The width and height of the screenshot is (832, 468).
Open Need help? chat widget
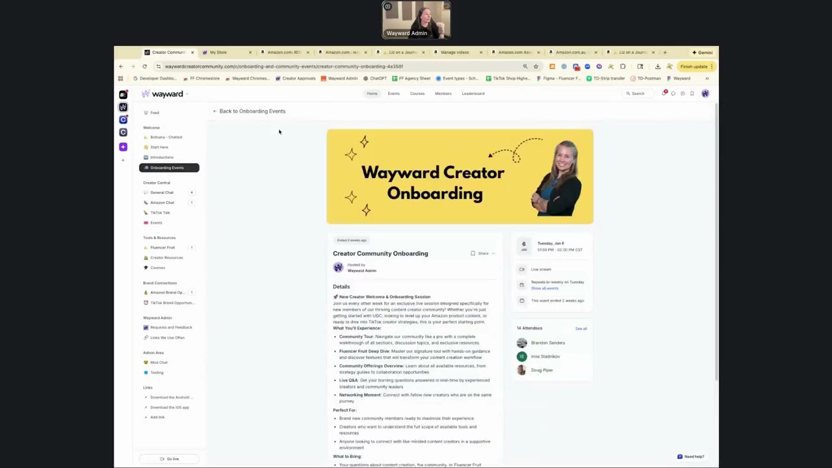691,456
